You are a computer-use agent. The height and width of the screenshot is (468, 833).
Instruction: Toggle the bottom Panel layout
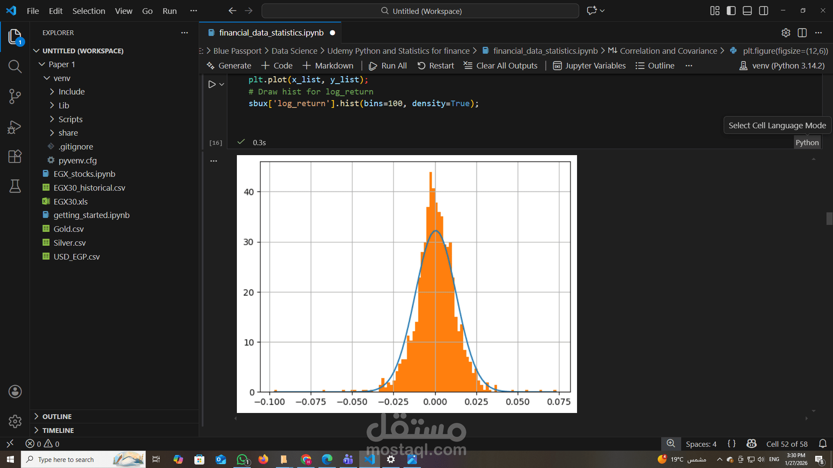coord(747,11)
